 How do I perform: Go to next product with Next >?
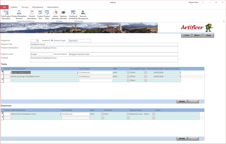(197, 35)
